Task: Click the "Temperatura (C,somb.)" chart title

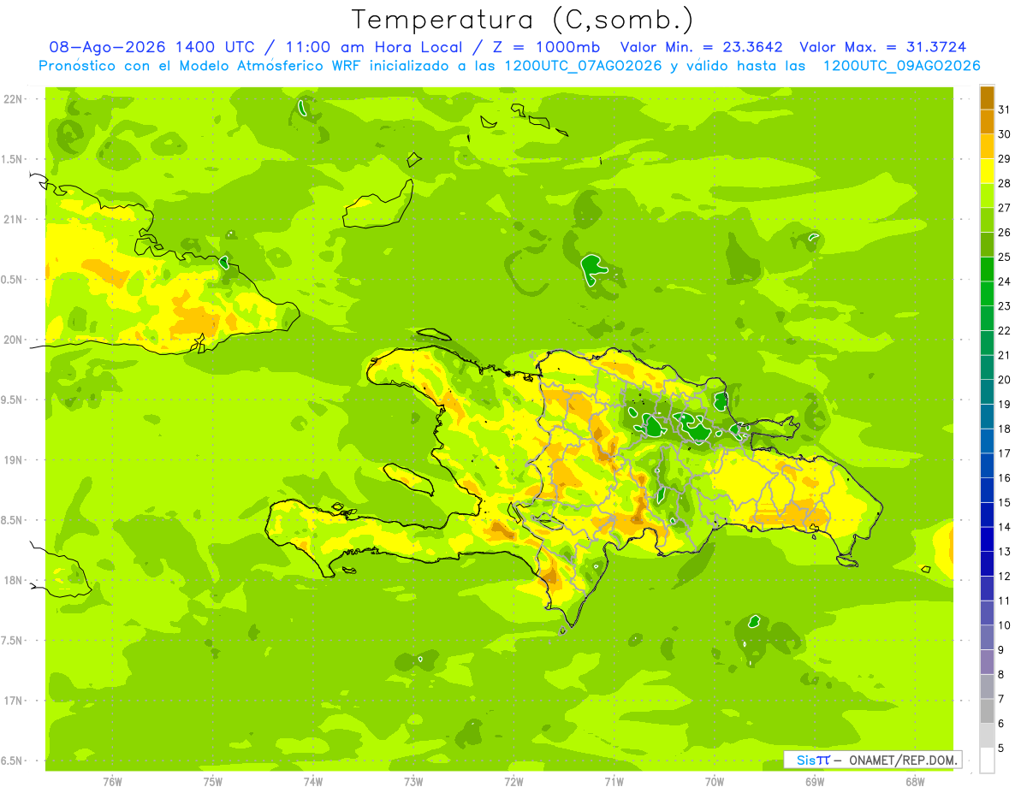Action: point(522,20)
